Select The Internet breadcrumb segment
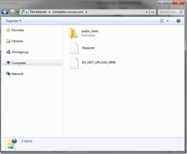Screen dimensions: 187x154 click(38, 12)
